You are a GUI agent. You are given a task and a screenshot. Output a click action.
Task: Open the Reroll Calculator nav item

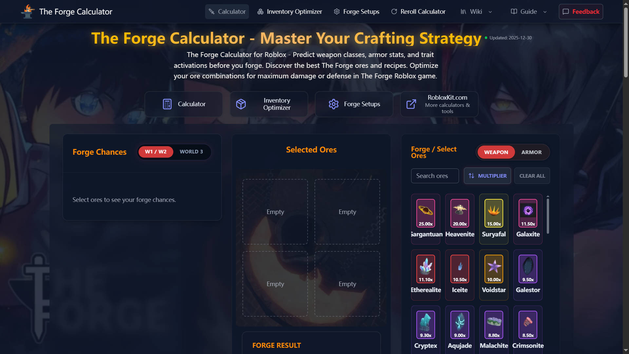(x=418, y=11)
